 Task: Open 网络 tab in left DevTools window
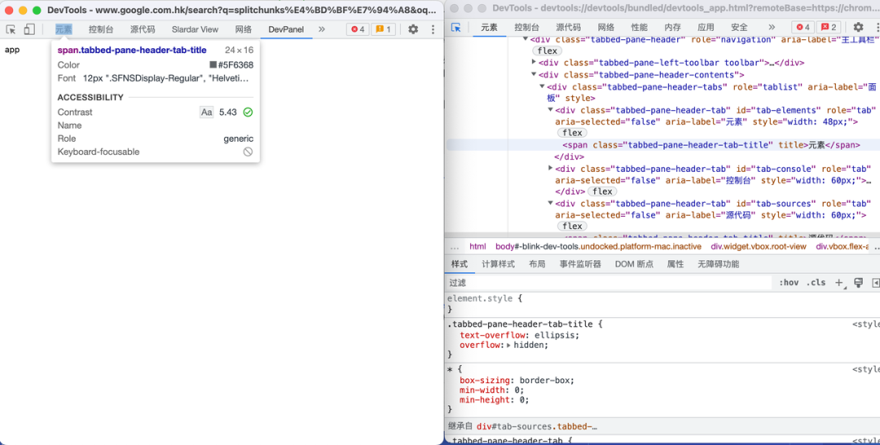click(244, 29)
